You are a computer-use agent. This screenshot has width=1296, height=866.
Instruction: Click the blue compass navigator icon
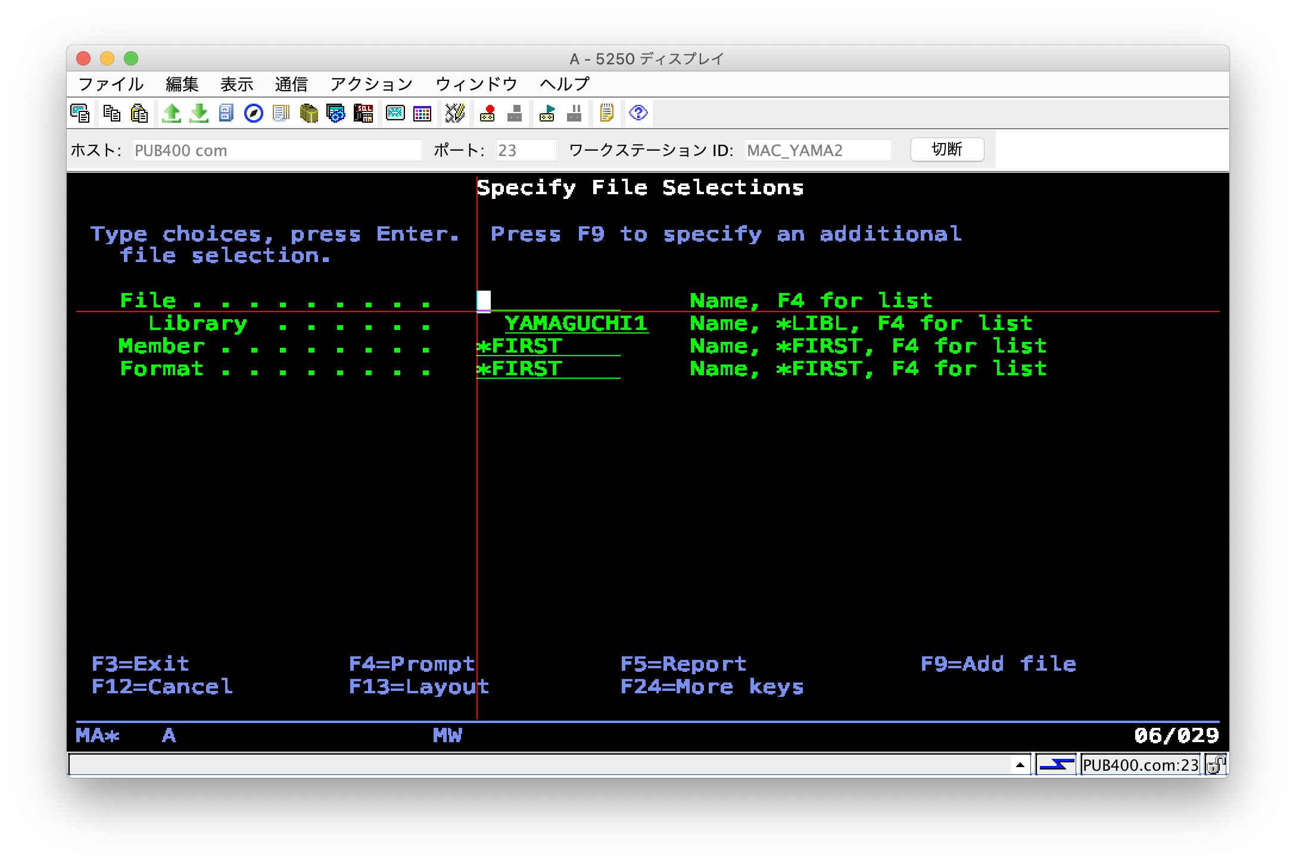tap(254, 113)
